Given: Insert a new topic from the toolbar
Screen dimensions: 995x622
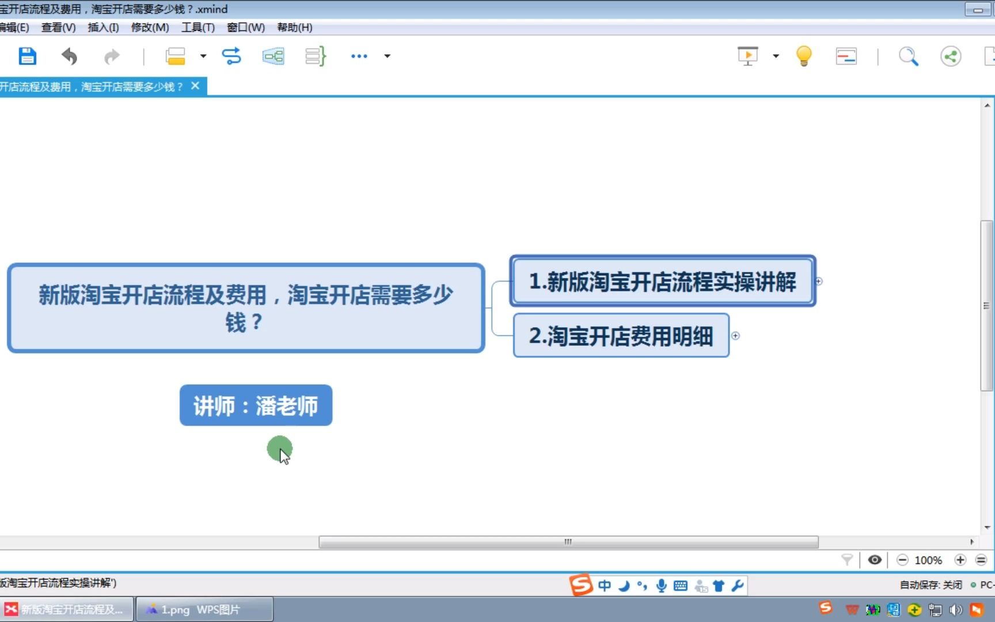Looking at the screenshot, I should click(175, 56).
